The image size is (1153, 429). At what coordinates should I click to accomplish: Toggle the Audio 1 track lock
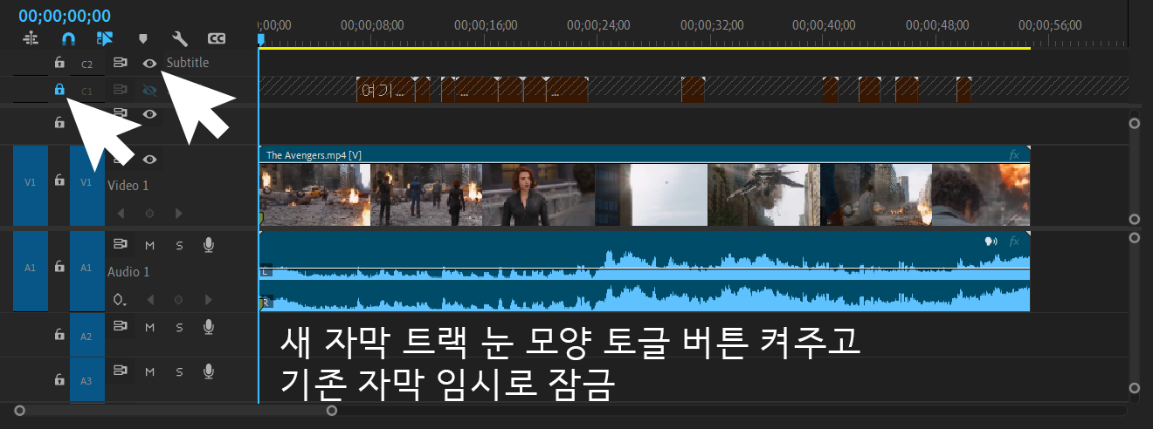point(59,267)
